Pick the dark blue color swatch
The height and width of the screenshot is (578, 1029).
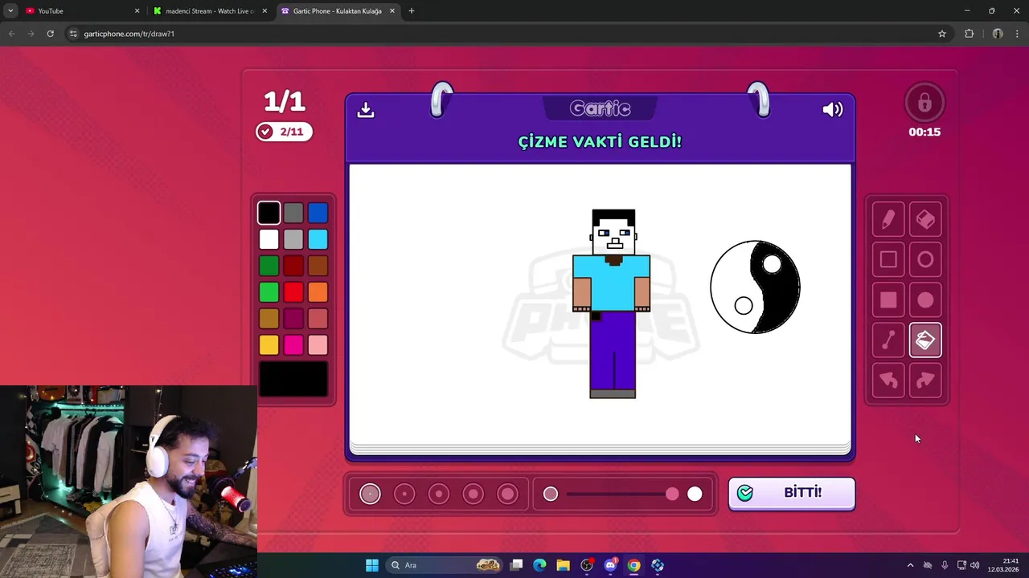[x=318, y=213]
